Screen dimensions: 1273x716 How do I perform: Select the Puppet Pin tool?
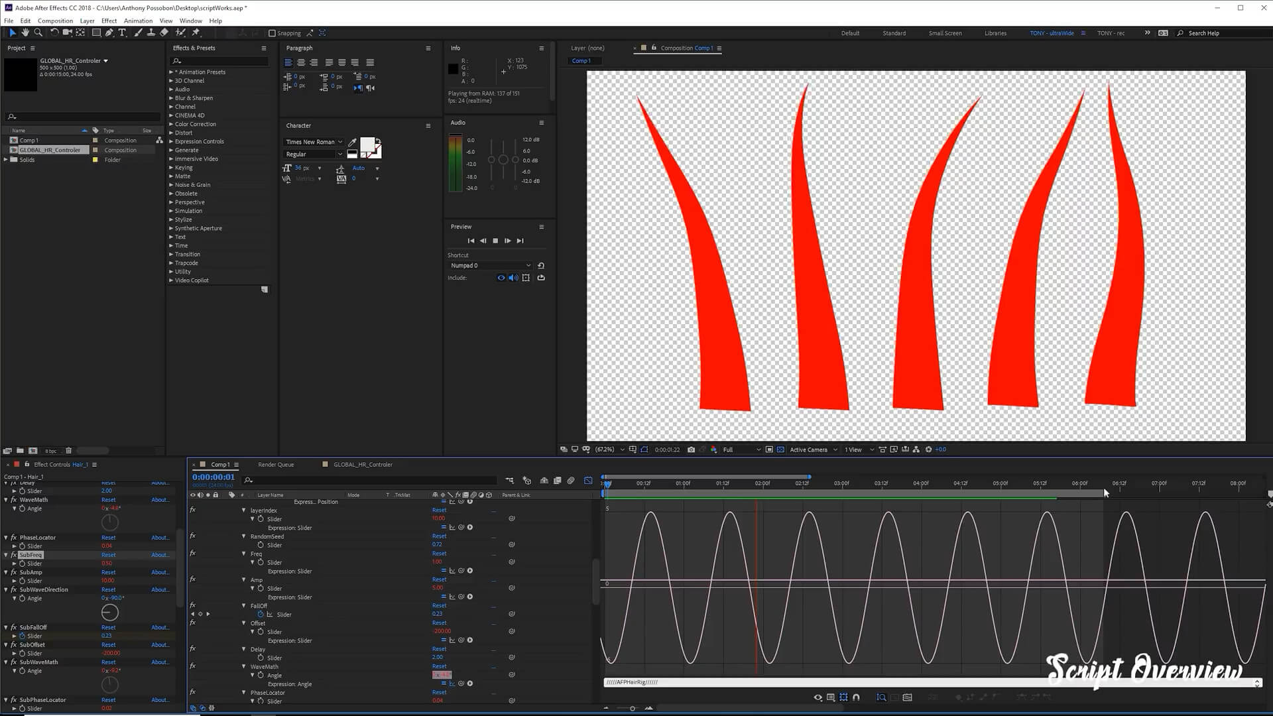tap(196, 32)
